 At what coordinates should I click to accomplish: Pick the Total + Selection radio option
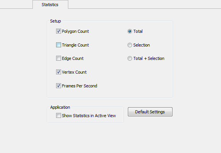pos(130,58)
